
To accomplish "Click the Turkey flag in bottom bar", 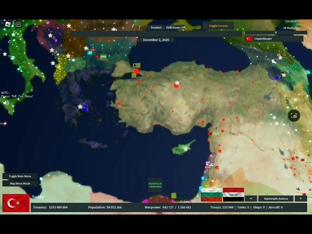I will click(x=16, y=203).
